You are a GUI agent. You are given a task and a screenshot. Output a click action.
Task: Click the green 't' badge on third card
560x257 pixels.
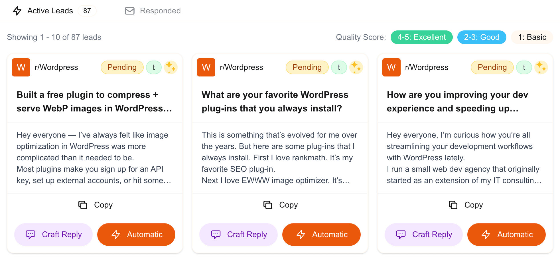tap(524, 67)
